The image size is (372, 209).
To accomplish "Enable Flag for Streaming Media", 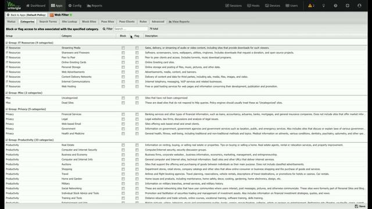I will click(137, 48).
